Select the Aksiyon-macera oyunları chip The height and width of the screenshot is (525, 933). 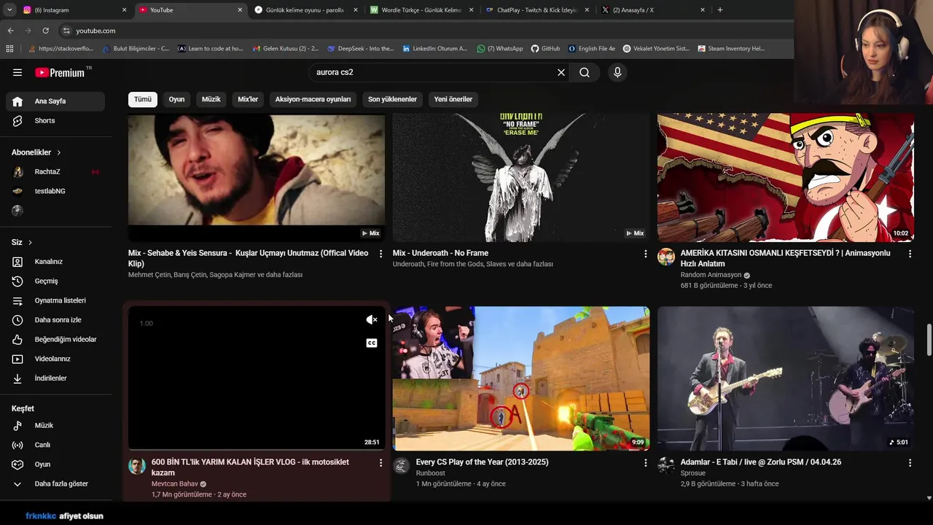tap(313, 99)
